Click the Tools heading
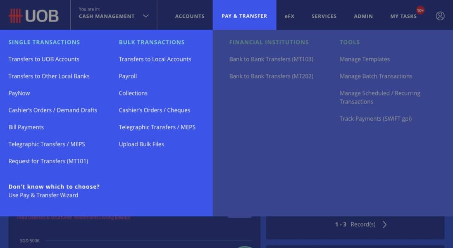Screen dimensions: 453x248 point(350,42)
